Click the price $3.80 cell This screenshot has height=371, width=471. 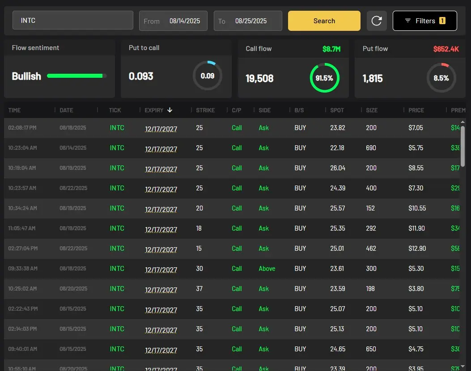[416, 289]
